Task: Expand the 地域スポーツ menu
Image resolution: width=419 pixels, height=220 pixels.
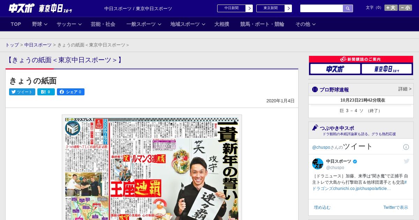Action: pyautogui.click(x=188, y=24)
